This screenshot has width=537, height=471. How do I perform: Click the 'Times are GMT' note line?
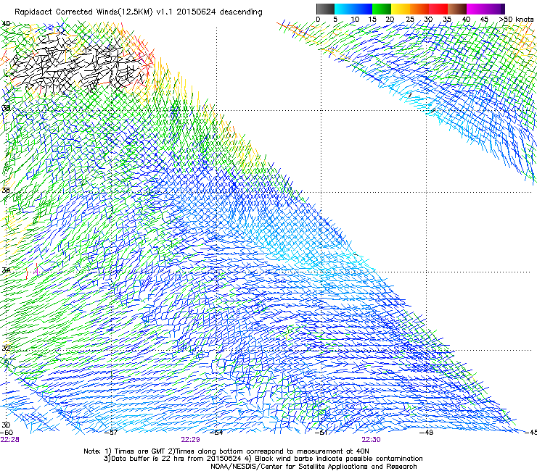226,451
